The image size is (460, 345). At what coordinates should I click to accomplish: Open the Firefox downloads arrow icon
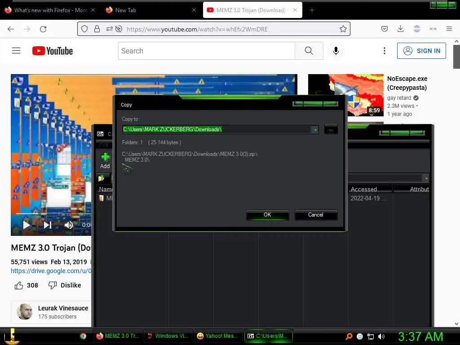coord(400,29)
